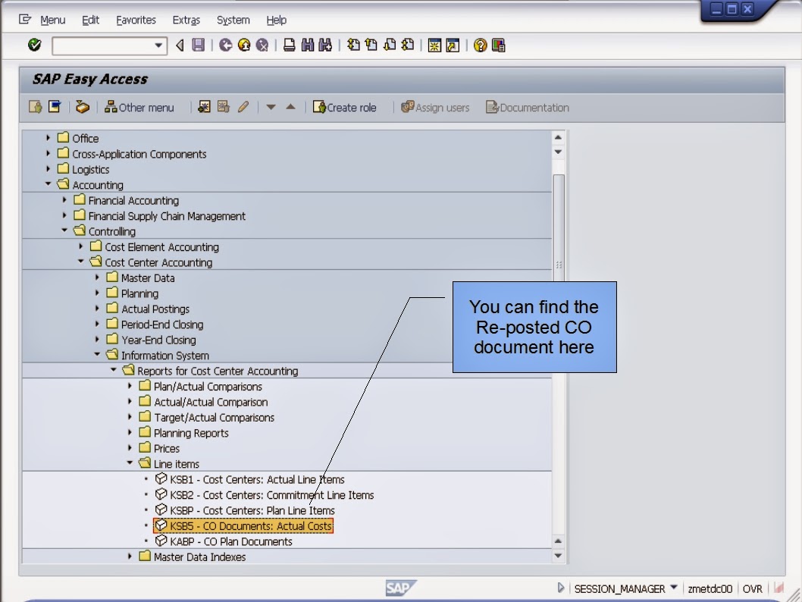802x602 pixels.
Task: Click Delete Favorites icon
Action: [x=224, y=107]
